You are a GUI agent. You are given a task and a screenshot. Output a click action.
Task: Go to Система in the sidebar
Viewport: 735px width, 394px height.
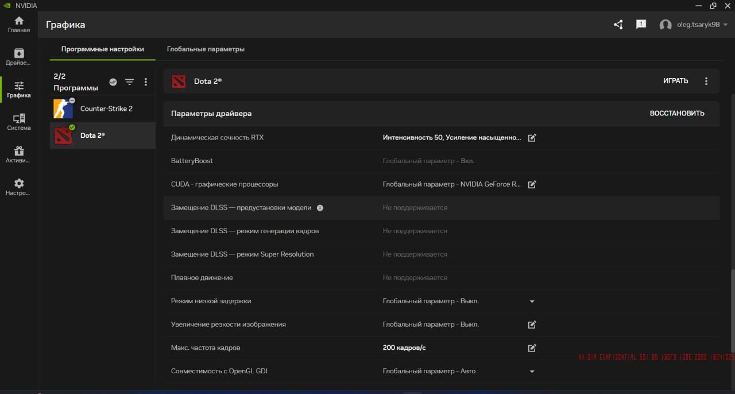point(19,122)
